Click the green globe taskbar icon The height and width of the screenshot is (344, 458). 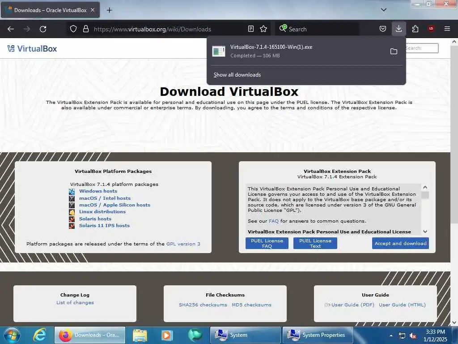coord(195,335)
